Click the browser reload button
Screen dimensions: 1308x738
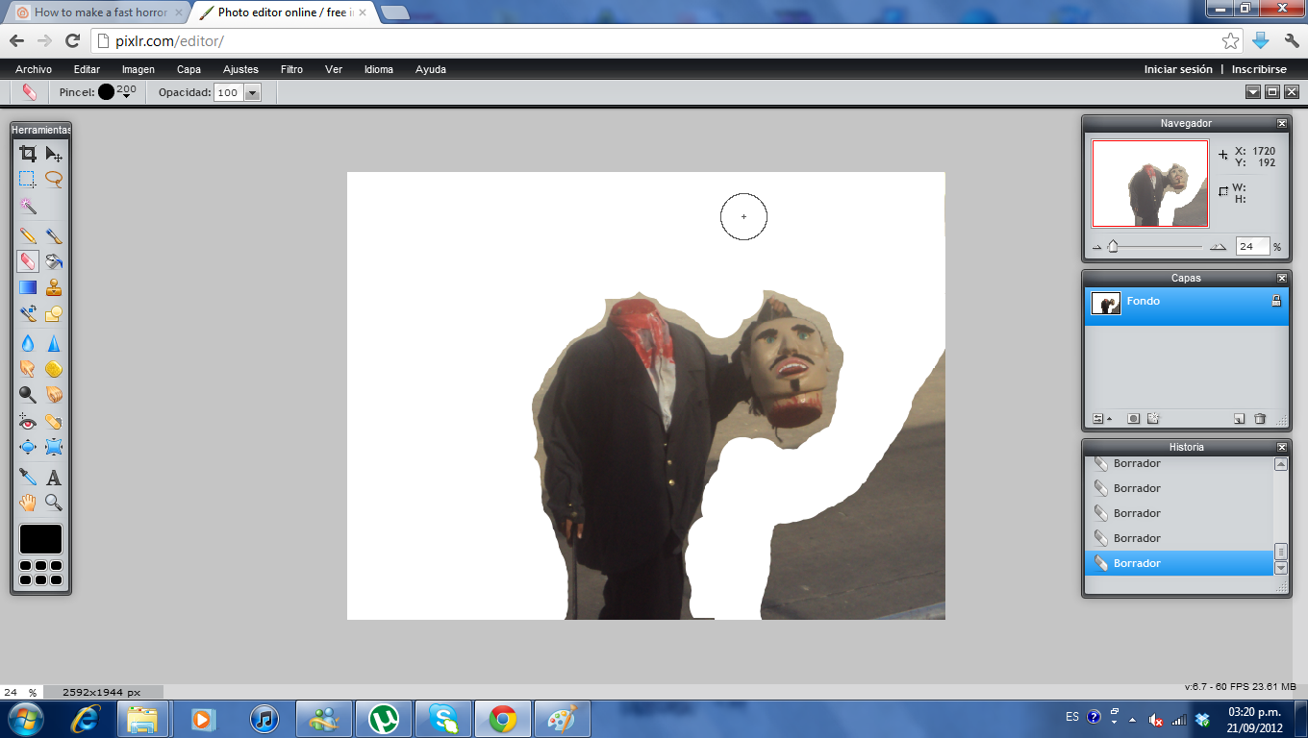pyautogui.click(x=72, y=40)
